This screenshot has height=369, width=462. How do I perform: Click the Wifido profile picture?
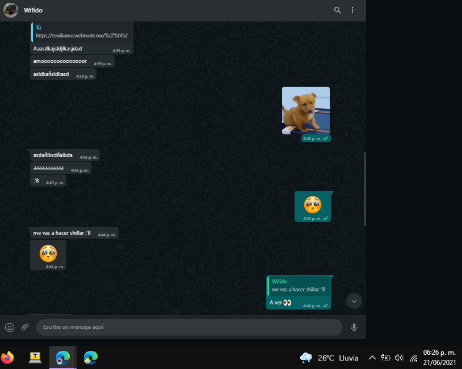click(x=11, y=10)
